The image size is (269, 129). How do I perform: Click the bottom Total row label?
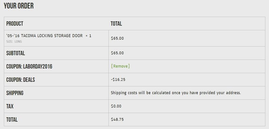click(x=12, y=120)
